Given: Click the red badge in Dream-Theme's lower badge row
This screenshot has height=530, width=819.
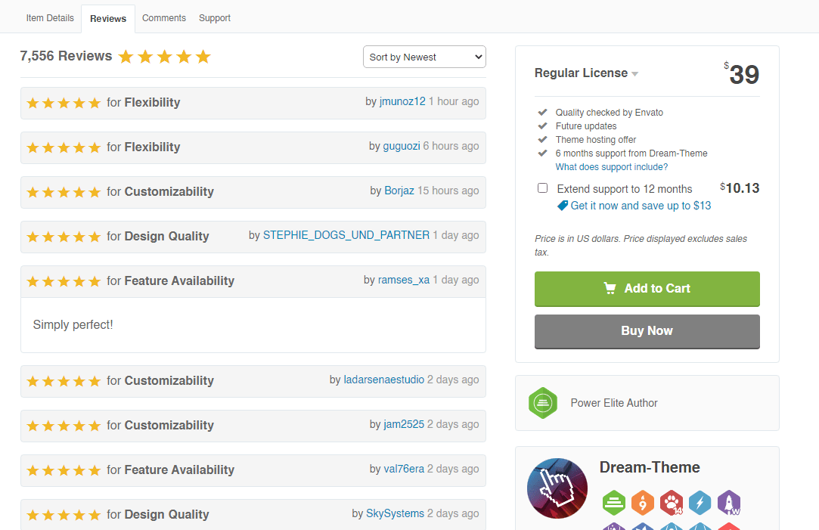Looking at the screenshot, I should pos(728,527).
